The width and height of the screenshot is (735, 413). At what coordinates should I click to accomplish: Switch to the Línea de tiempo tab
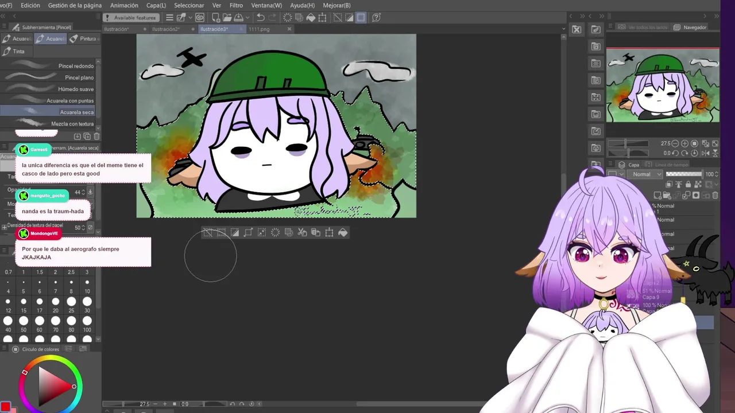(666, 165)
